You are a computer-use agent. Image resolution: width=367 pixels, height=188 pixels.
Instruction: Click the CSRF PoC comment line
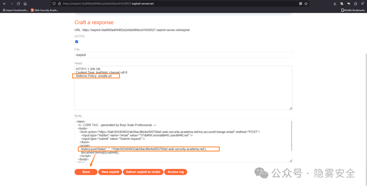(117, 125)
